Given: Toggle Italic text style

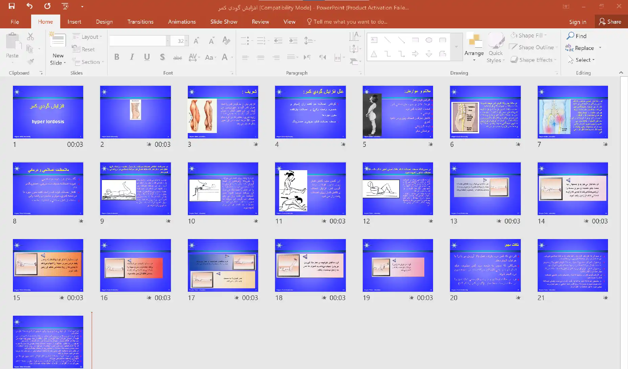Looking at the screenshot, I should pyautogui.click(x=132, y=57).
